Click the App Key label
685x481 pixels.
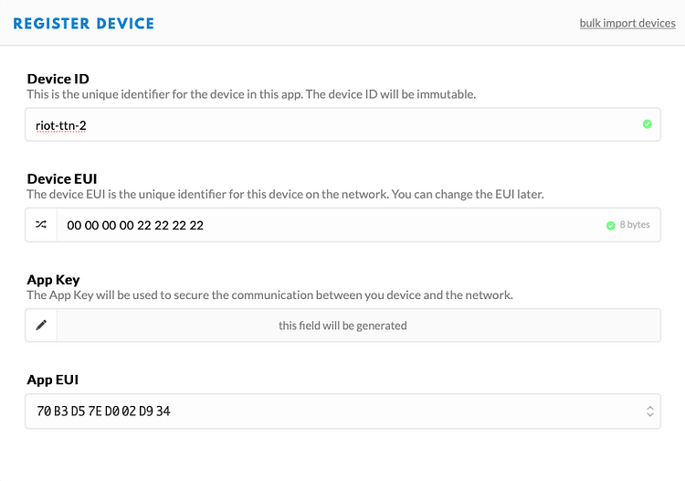(x=54, y=280)
